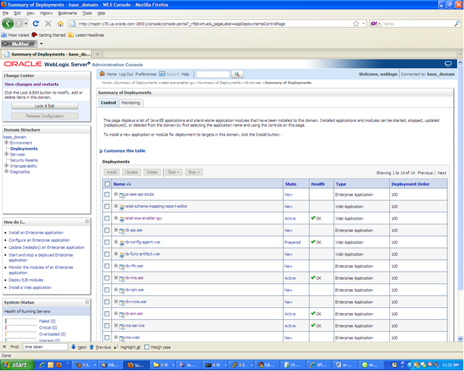Open the Start dropdown button
Image resolution: width=464 pixels, height=371 pixels.
(x=173, y=172)
